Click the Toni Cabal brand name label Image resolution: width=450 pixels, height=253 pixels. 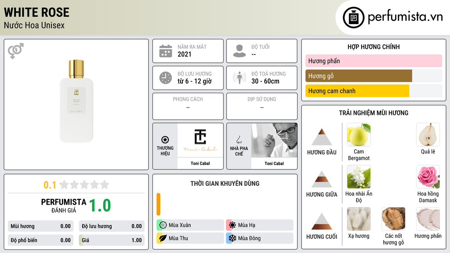[200, 163]
